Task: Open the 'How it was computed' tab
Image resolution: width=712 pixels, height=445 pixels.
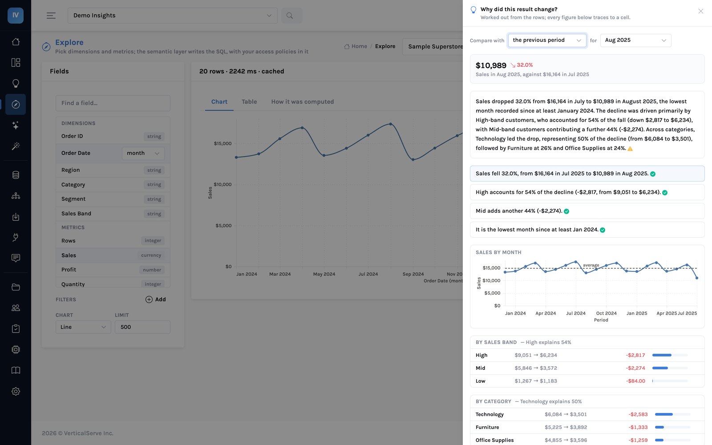Action: [x=303, y=102]
